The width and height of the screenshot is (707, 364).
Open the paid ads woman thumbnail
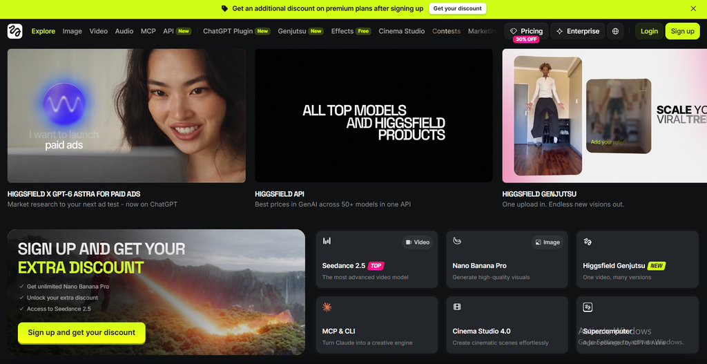coord(127,115)
